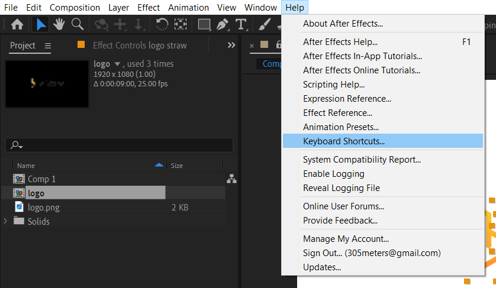Screen dimensions: 496x288
Task: Sort project items by Size column
Action: pyautogui.click(x=177, y=166)
